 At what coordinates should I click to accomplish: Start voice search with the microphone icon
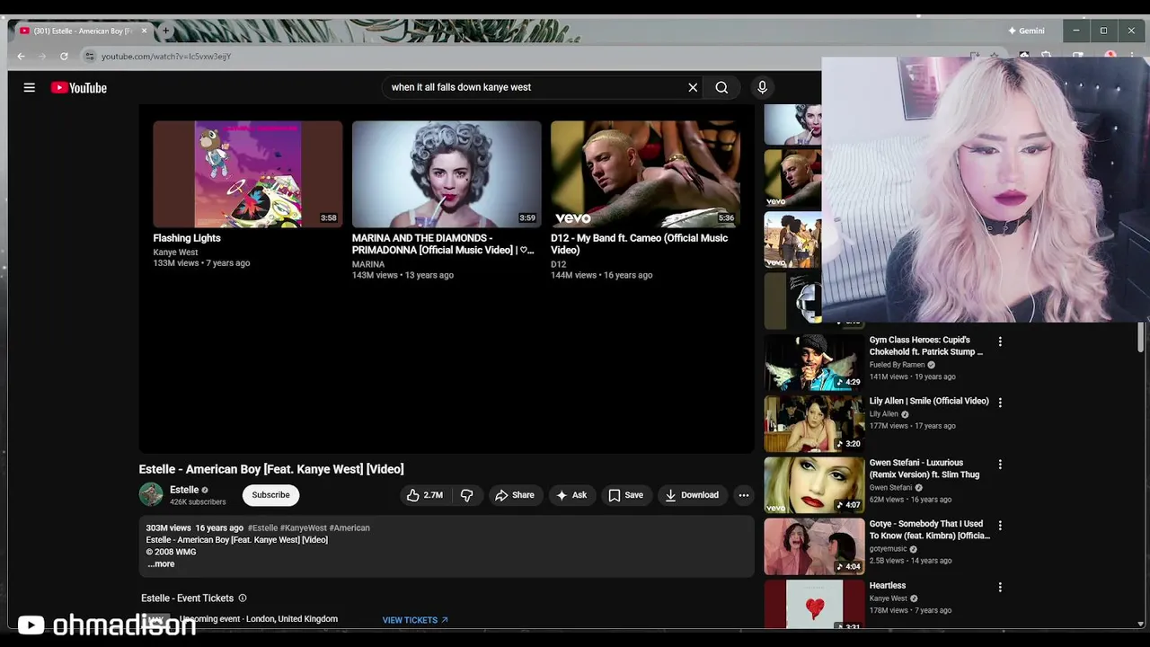click(762, 87)
